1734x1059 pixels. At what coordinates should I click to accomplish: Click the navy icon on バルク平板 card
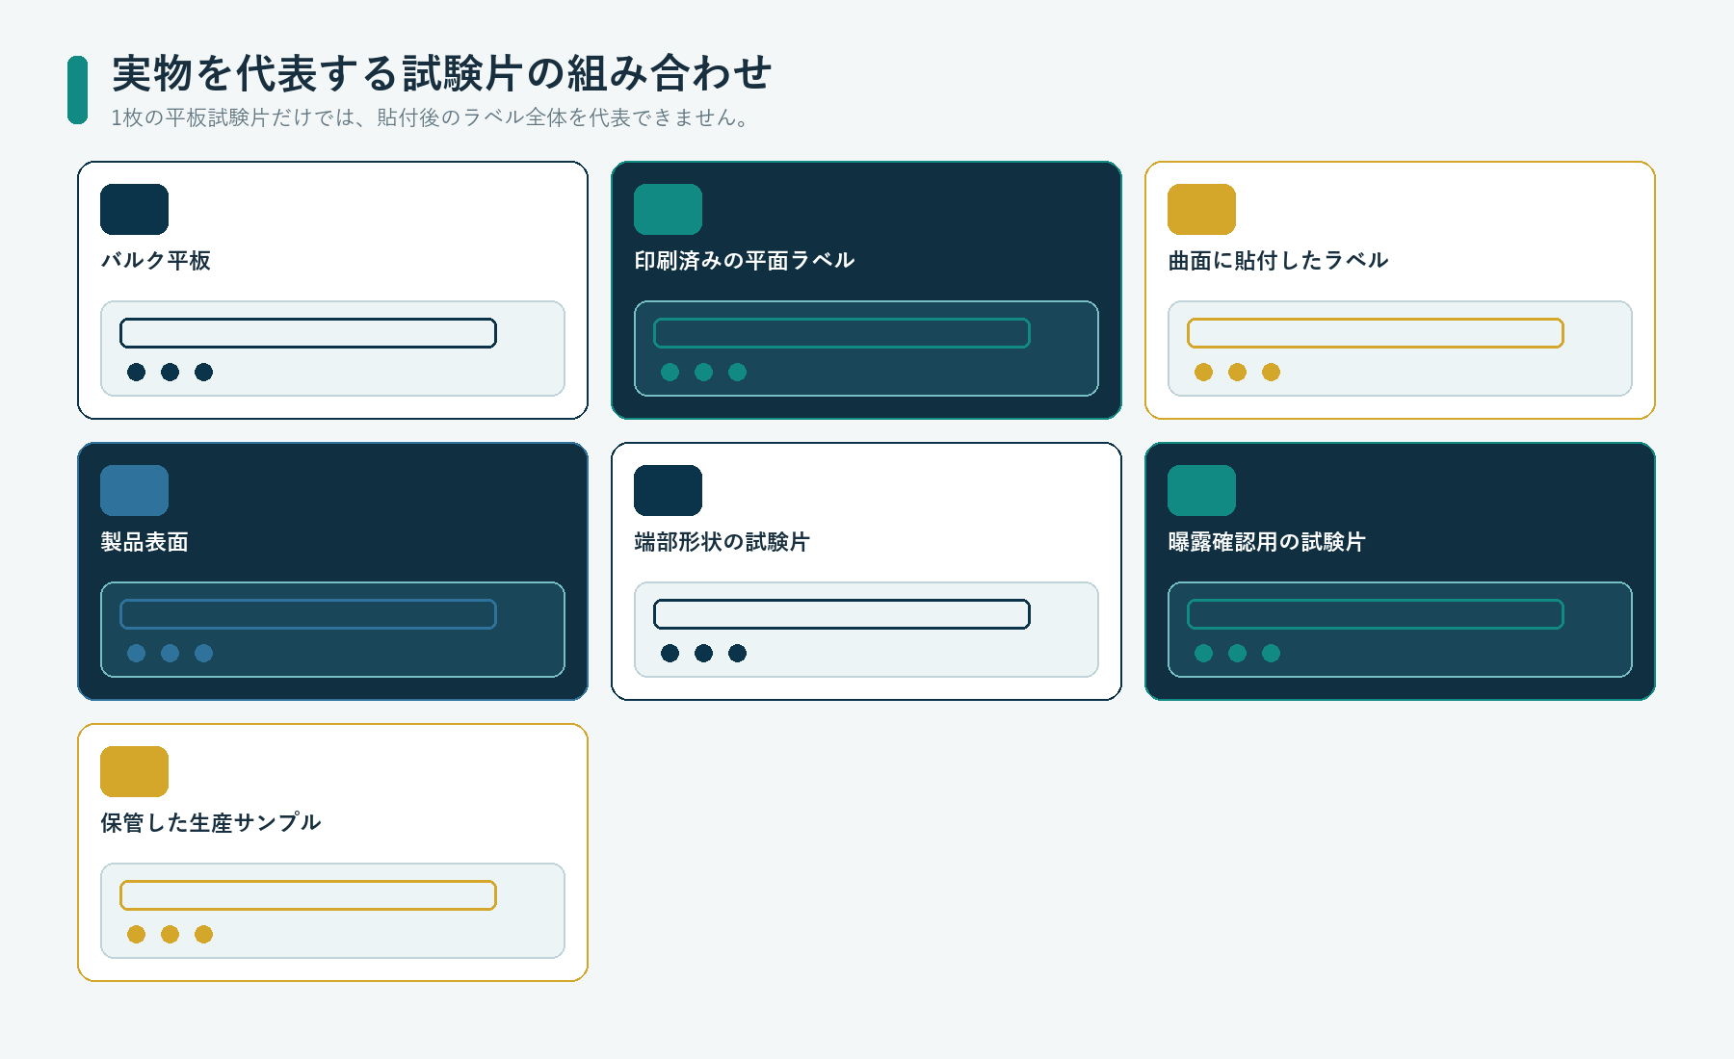[x=134, y=209]
